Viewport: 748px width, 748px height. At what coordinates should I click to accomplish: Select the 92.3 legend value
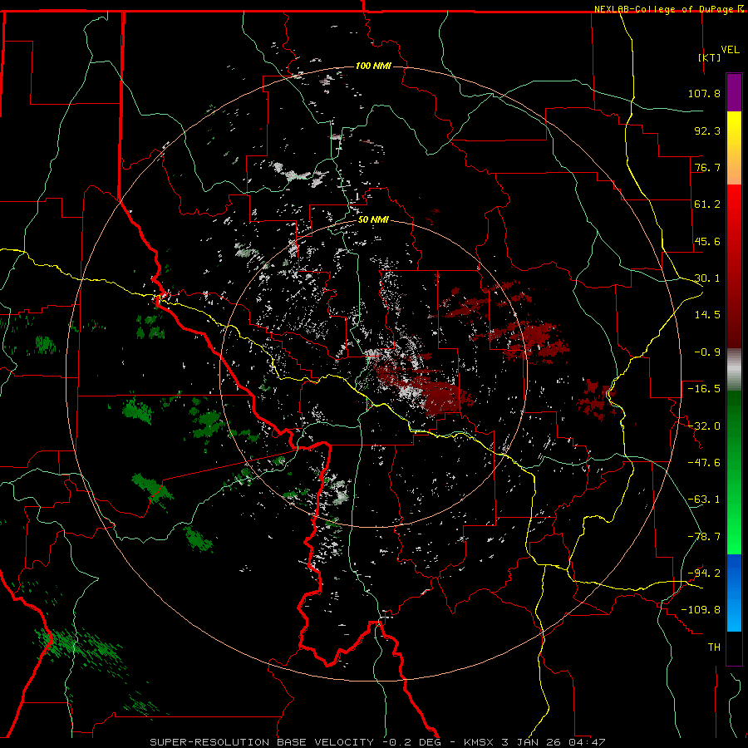(707, 130)
